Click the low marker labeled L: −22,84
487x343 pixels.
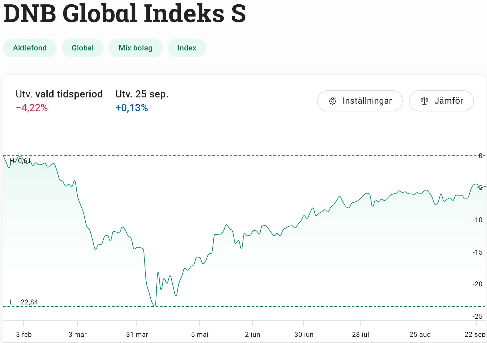click(x=24, y=302)
